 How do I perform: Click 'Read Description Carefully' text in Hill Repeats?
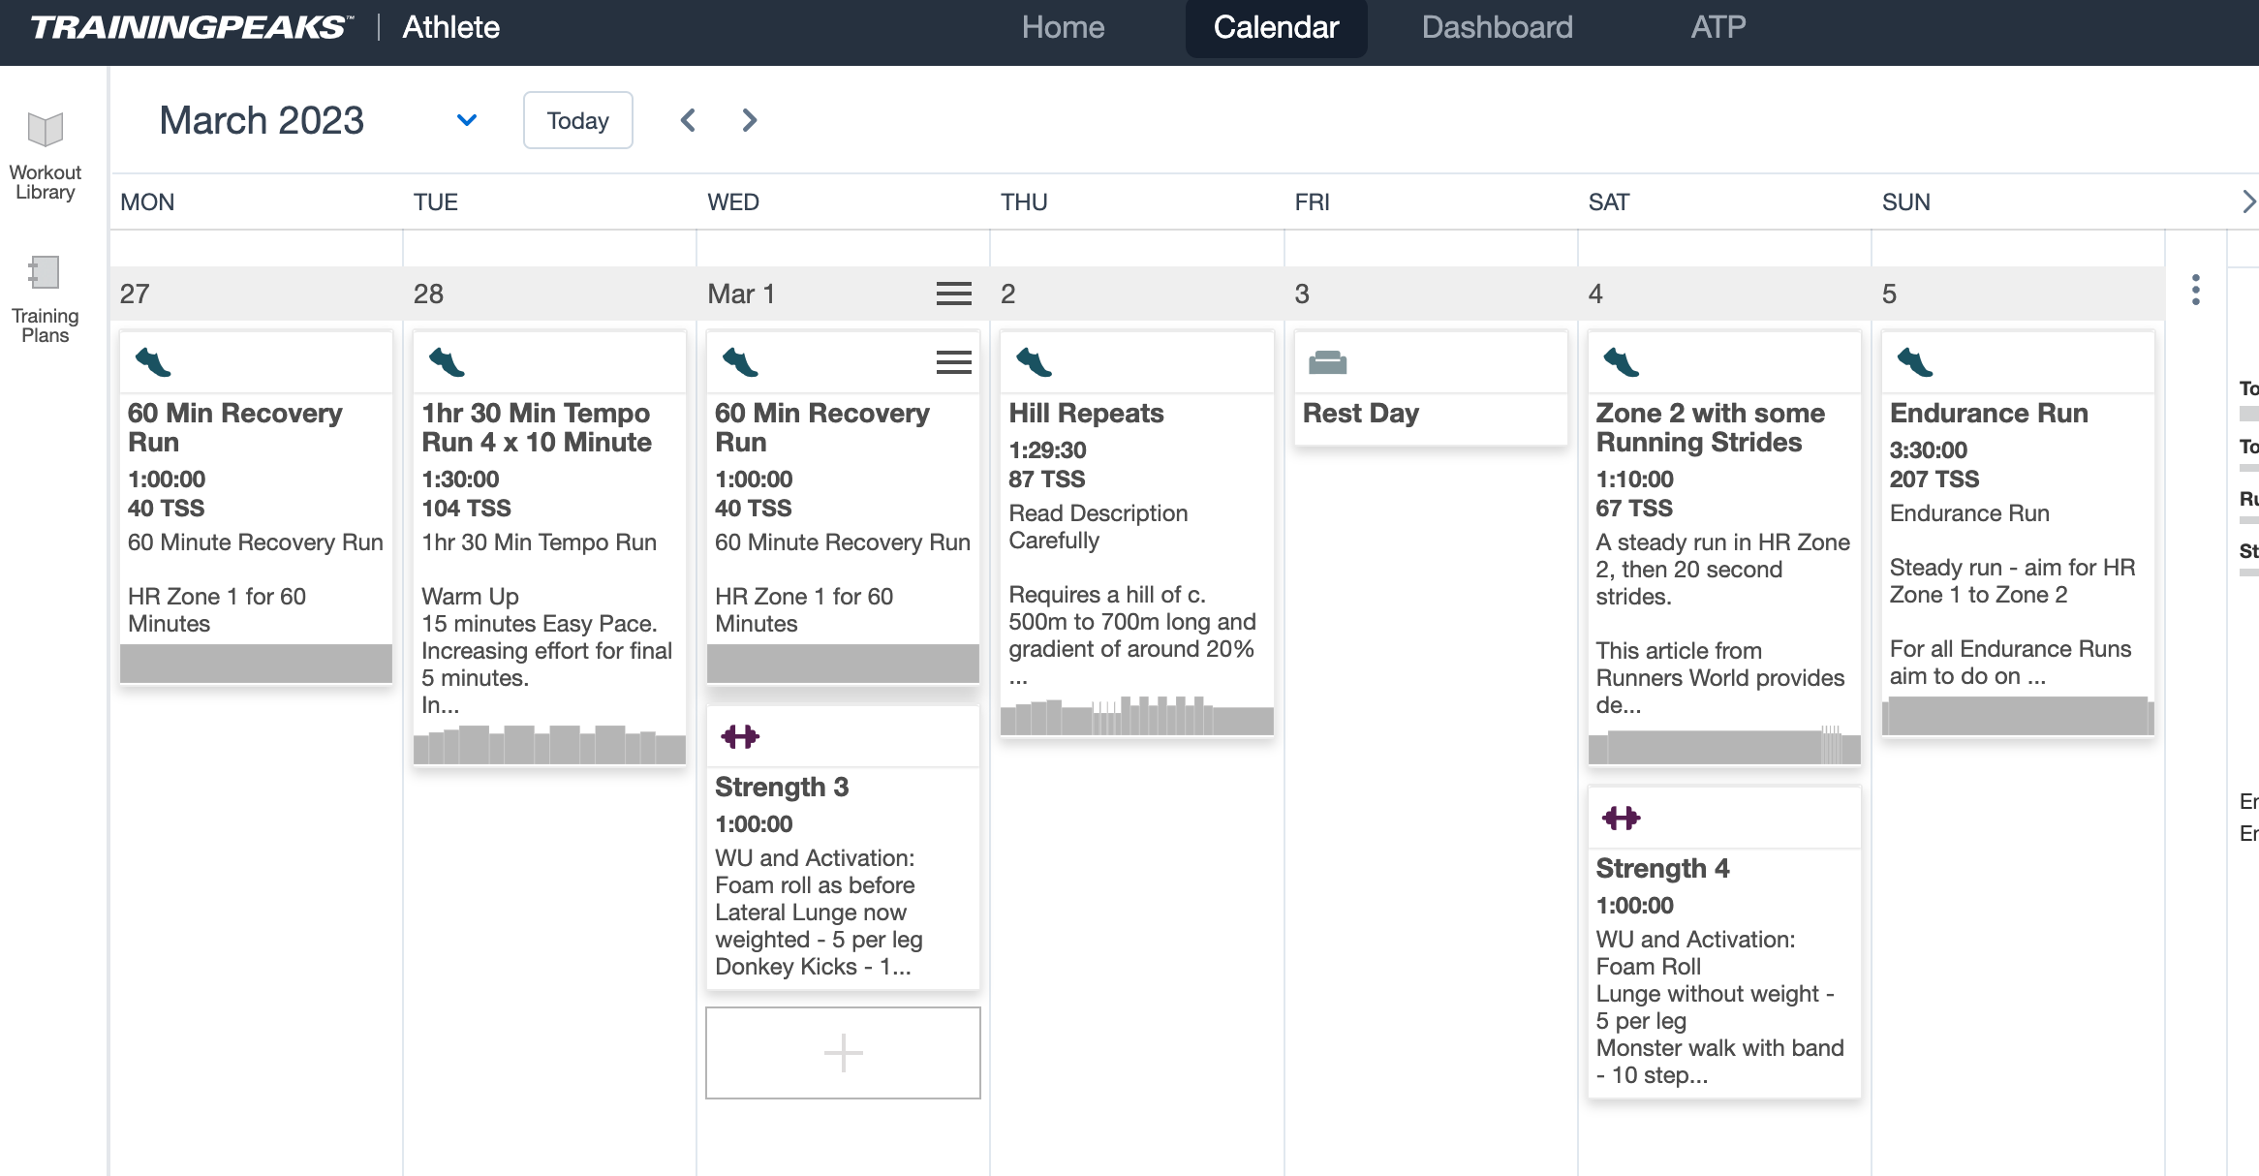point(1098,526)
